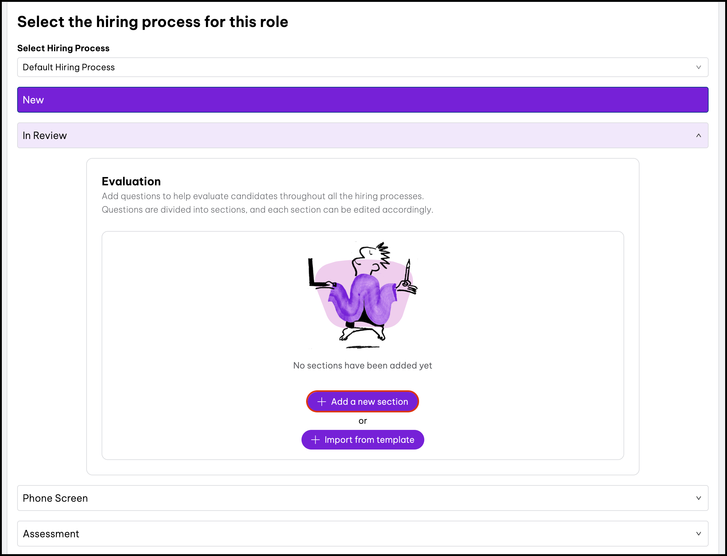Click the In Review stage label
Viewport: 727px width, 556px height.
click(45, 135)
